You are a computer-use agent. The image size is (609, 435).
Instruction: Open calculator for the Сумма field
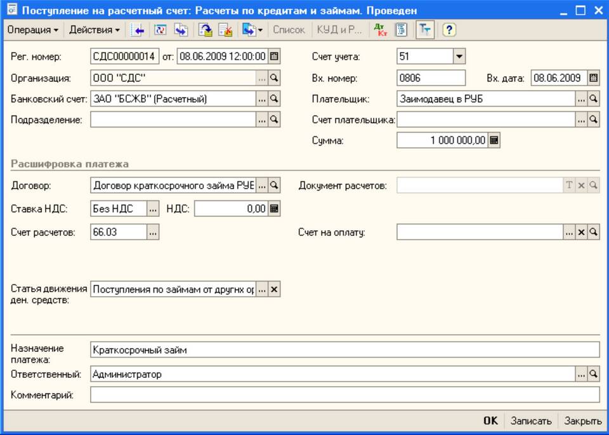494,140
